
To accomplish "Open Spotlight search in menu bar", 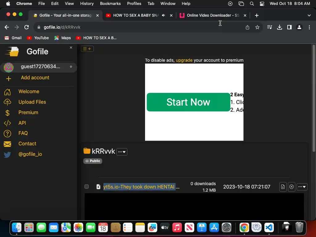I will (x=252, y=4).
